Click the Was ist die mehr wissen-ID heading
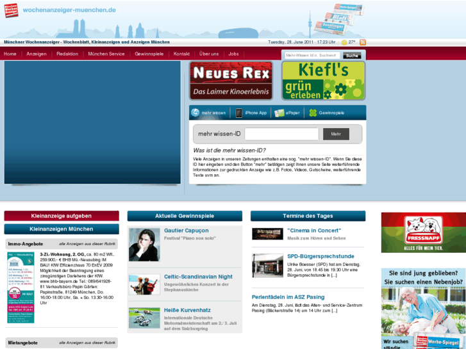The width and height of the screenshot is (466, 349). tap(229, 150)
